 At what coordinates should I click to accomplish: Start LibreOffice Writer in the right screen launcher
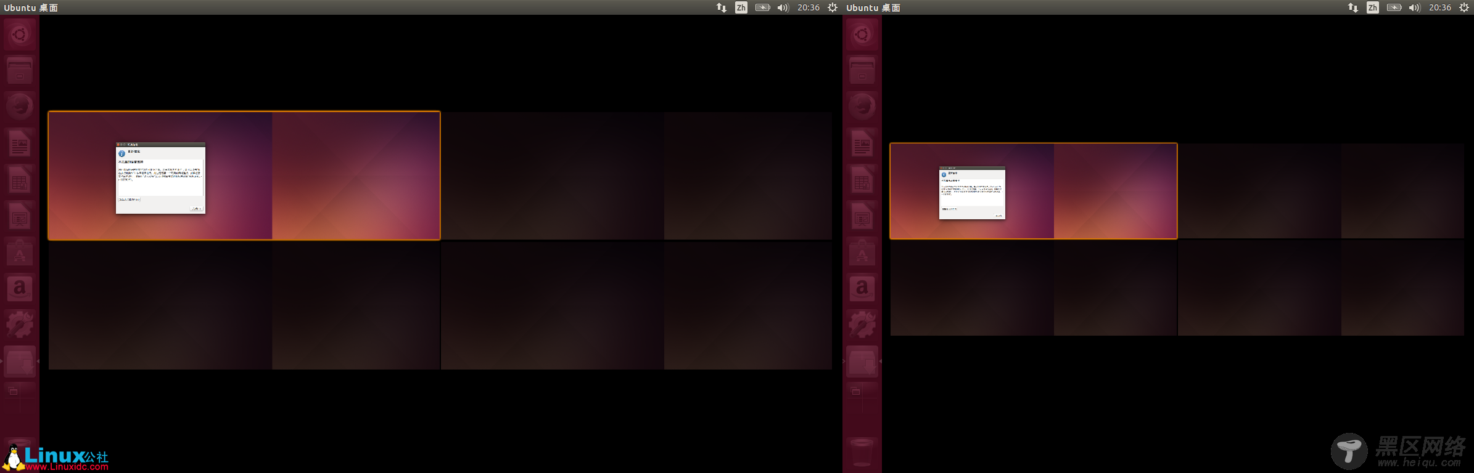point(862,144)
